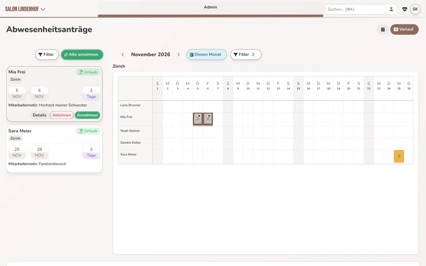Click the Hochzeit meiner Schwester note
426x266 pixels.
tap(63, 105)
